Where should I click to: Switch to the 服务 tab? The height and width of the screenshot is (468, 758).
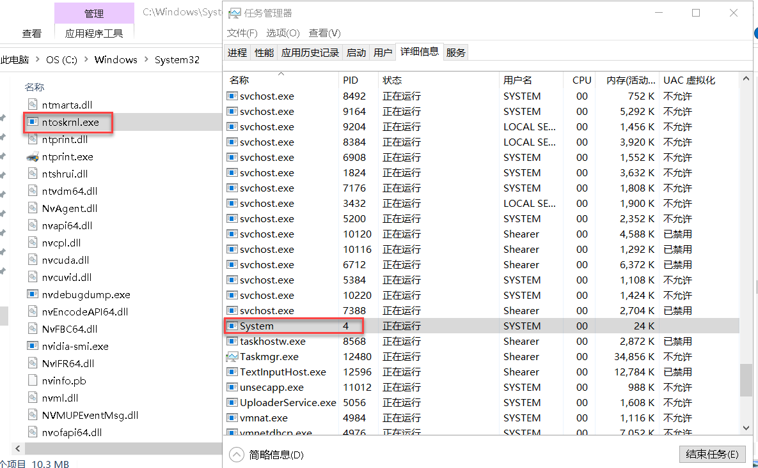click(455, 53)
